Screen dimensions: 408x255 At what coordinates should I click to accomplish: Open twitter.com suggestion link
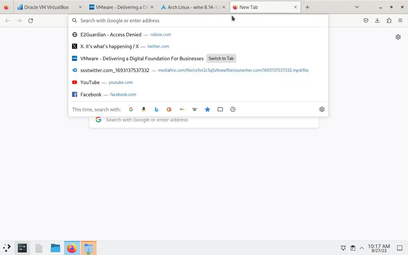click(158, 46)
